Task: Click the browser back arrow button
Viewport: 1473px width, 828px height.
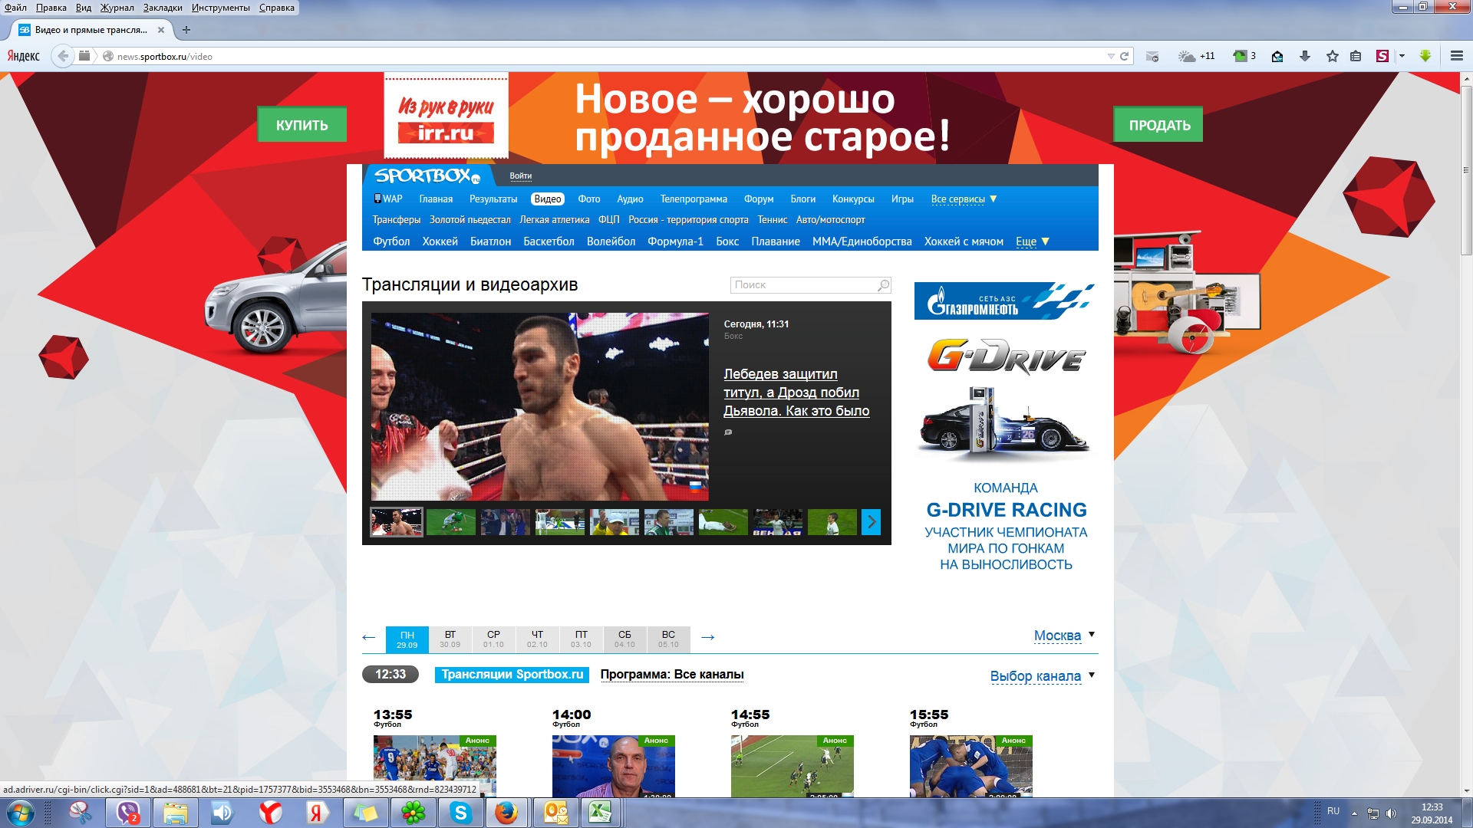Action: (x=63, y=56)
